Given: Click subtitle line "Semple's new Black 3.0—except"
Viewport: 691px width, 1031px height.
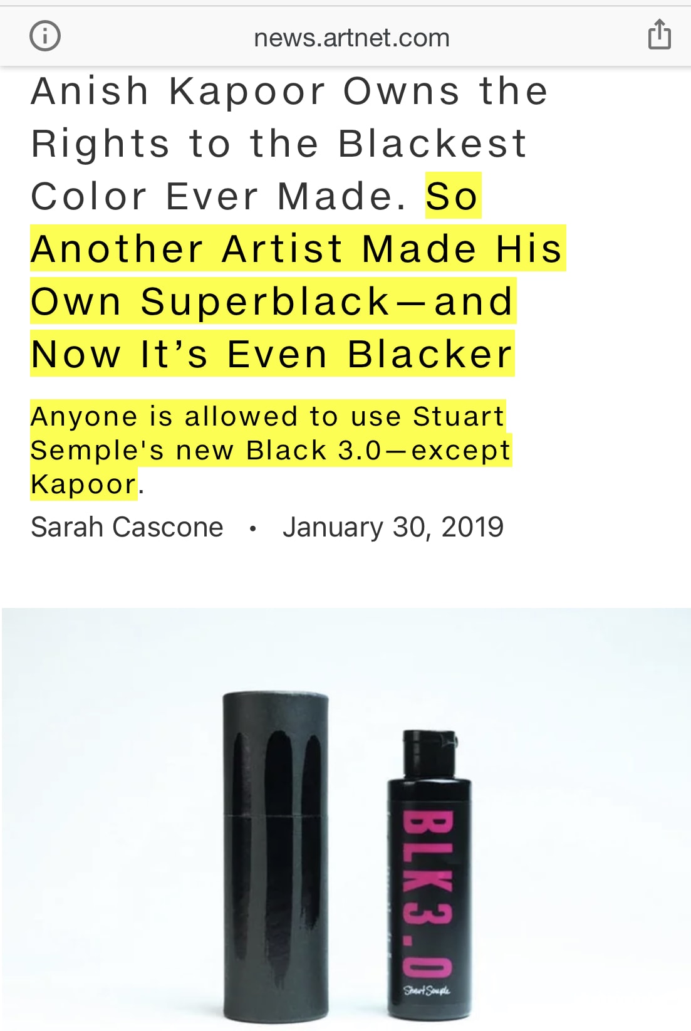Looking at the screenshot, I should 271,451.
